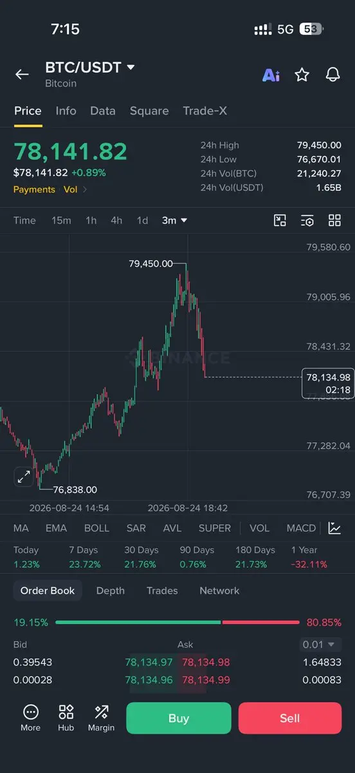The image size is (355, 773).
Task: Select the 15m interval
Action: pos(61,220)
